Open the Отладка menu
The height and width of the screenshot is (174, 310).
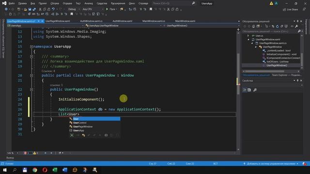[67, 3]
